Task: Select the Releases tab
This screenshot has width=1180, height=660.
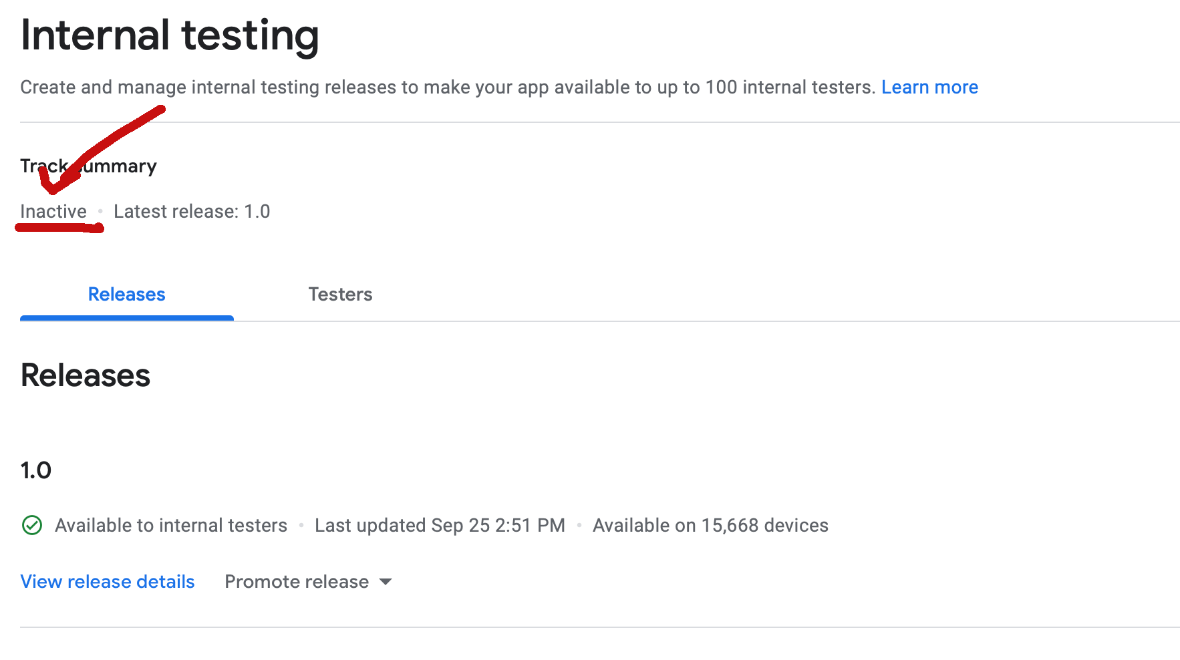Action: click(x=126, y=294)
